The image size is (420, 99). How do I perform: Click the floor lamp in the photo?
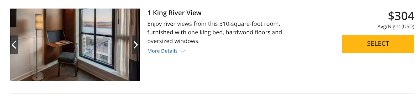click(39, 47)
